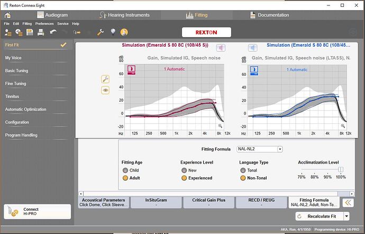Zoom the left ear graph with the magnifier
This screenshot has width=365, height=234.
[x=343, y=126]
